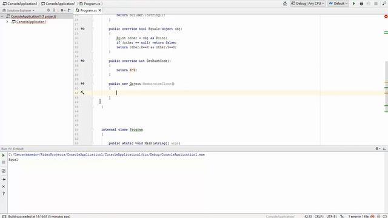Screen dimensions: 388x218
Task: Click the gutter icon beside MemberwiseClone method
Action: point(82,84)
